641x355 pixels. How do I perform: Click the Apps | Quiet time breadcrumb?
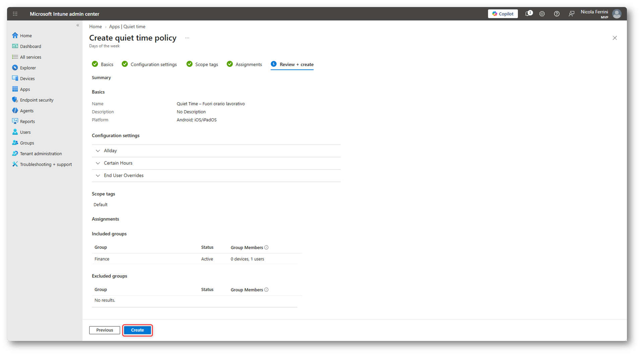coord(127,26)
